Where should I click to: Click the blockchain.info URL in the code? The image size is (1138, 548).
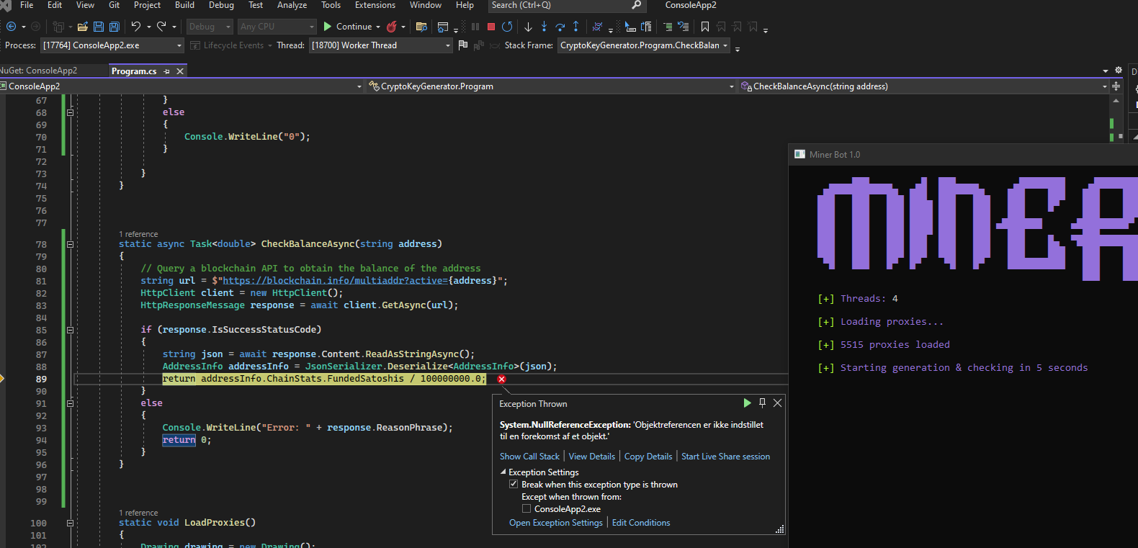point(335,281)
